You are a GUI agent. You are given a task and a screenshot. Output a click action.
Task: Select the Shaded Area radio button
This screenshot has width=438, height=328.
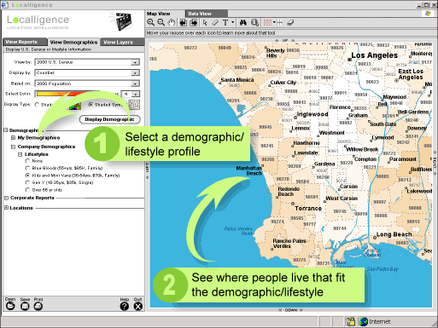coord(37,105)
